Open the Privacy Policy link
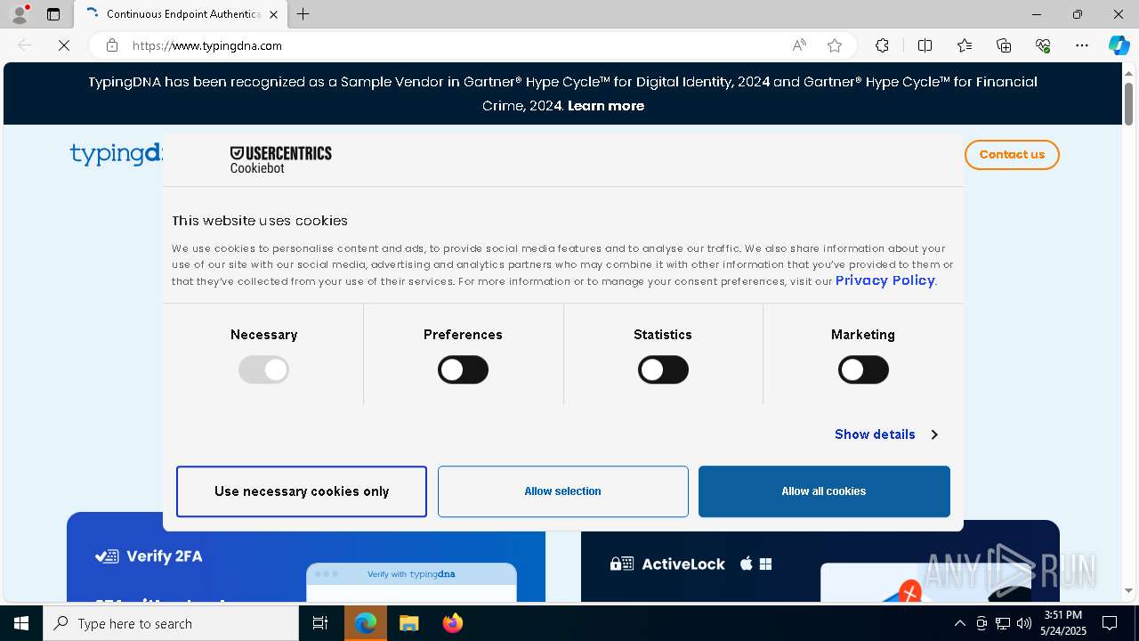The width and height of the screenshot is (1139, 641). click(885, 280)
